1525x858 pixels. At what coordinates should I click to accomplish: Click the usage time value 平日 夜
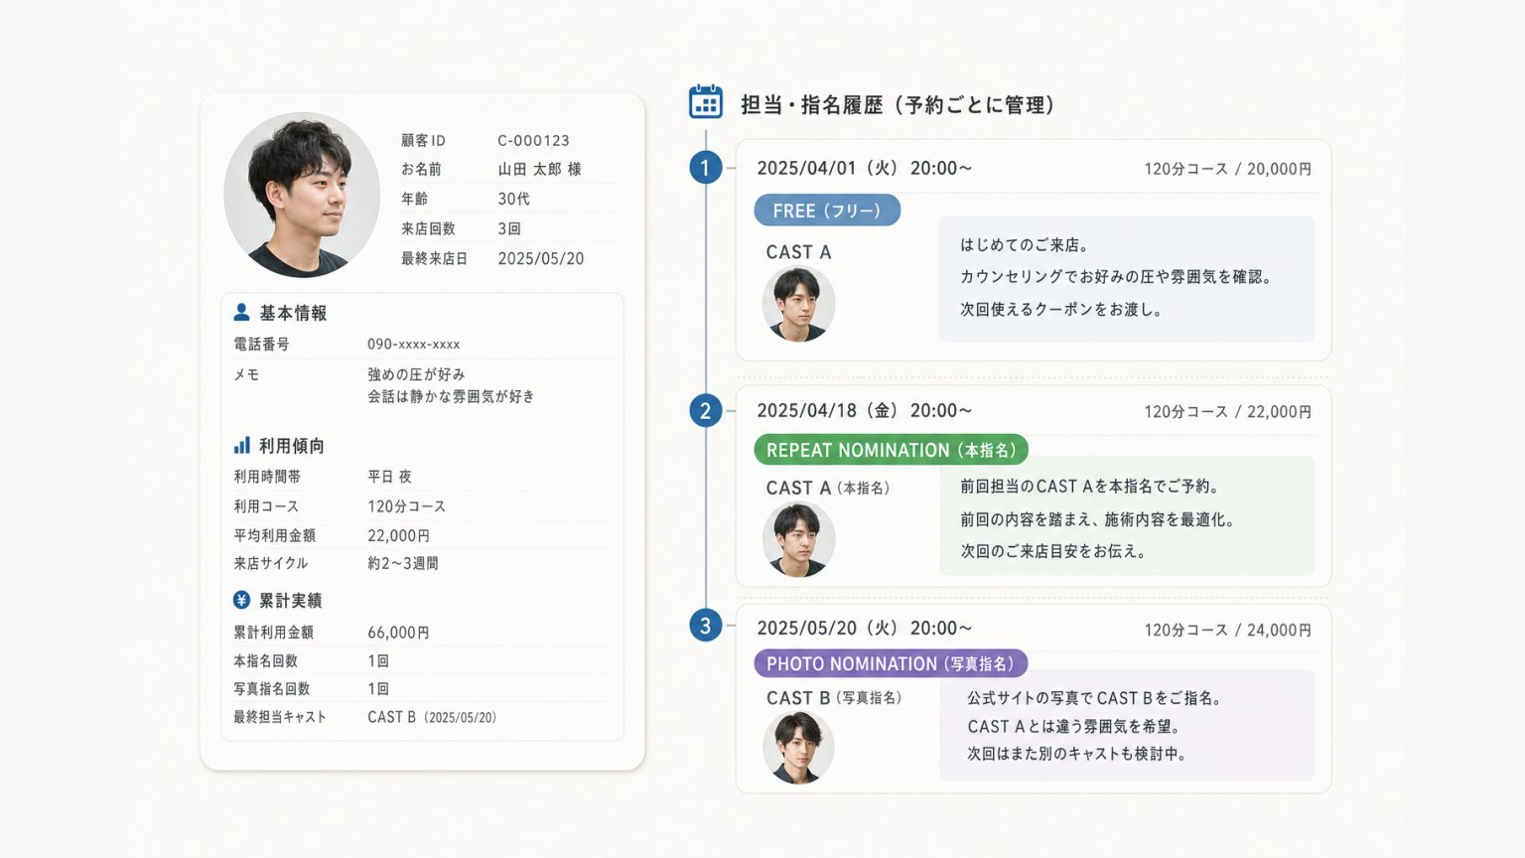pyautogui.click(x=390, y=477)
